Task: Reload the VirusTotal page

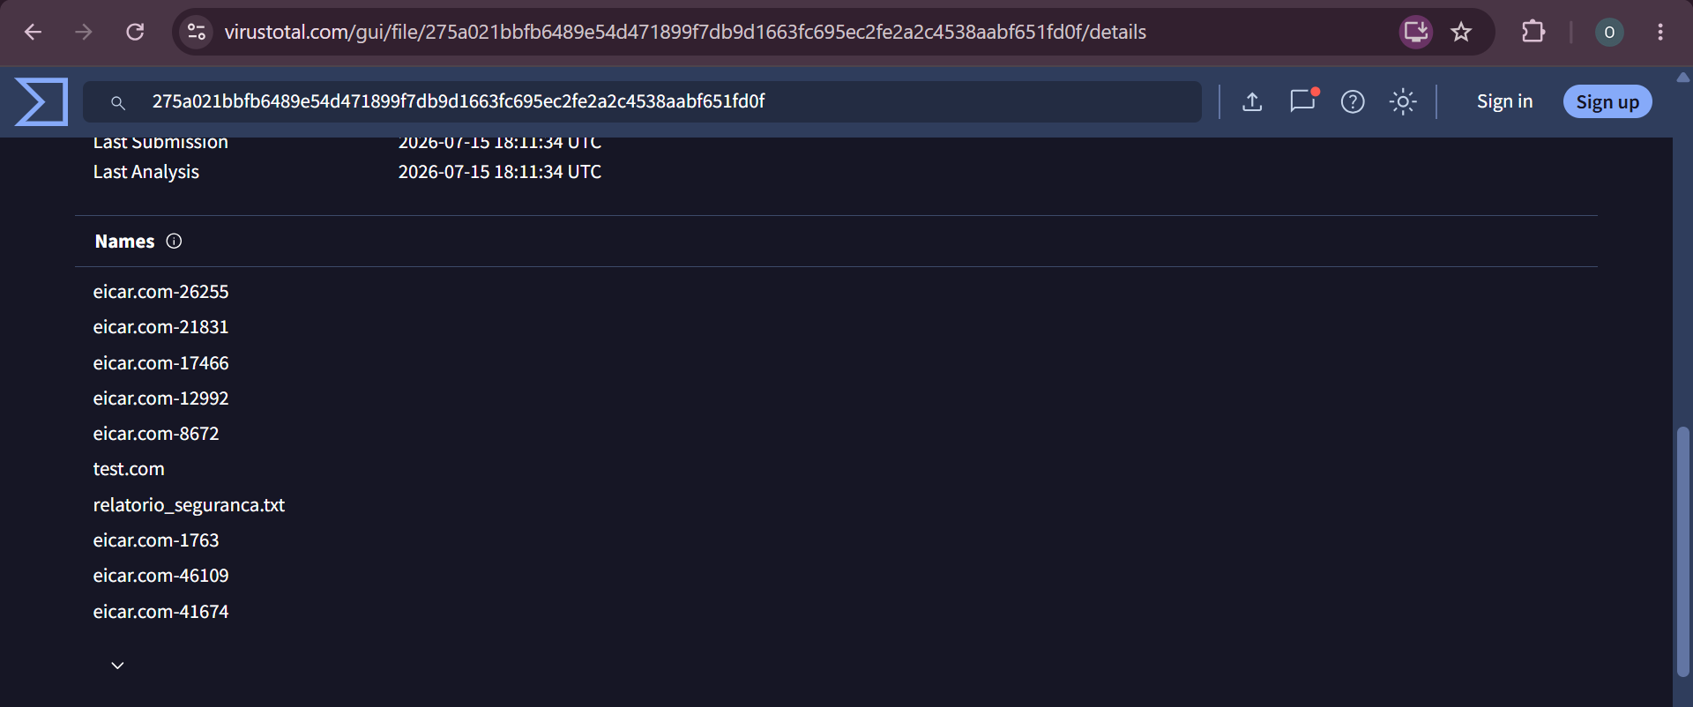Action: (135, 32)
